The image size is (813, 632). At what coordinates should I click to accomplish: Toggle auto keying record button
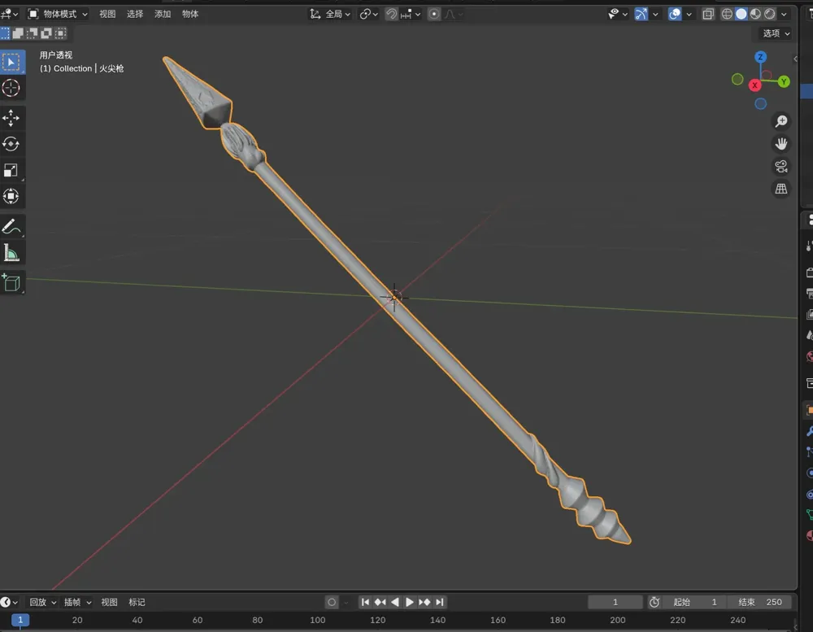332,602
